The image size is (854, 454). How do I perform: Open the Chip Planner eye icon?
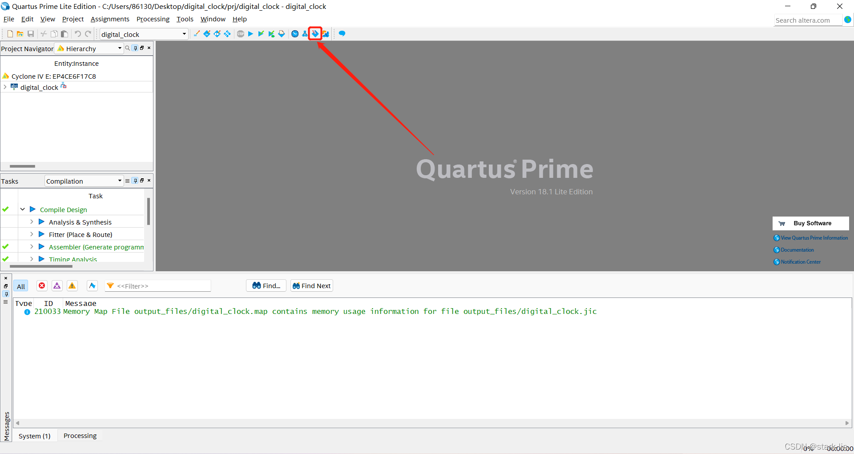[x=217, y=34]
